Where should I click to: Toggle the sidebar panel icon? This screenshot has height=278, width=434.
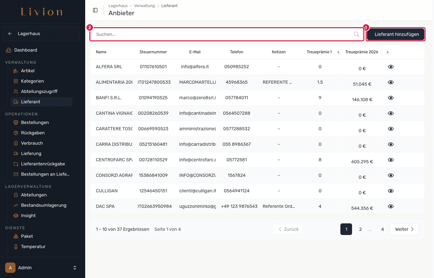pyautogui.click(x=95, y=10)
